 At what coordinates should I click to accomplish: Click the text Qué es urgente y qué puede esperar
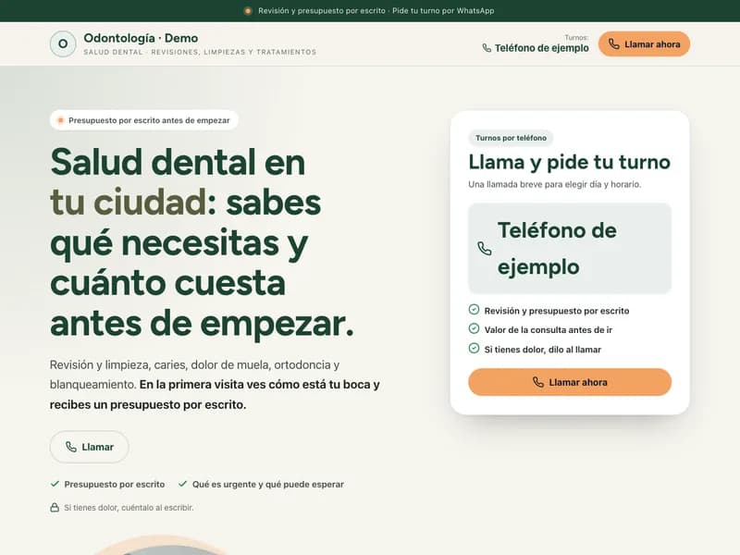268,484
